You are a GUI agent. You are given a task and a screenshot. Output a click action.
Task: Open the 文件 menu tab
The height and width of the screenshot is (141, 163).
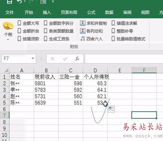pos(10,12)
